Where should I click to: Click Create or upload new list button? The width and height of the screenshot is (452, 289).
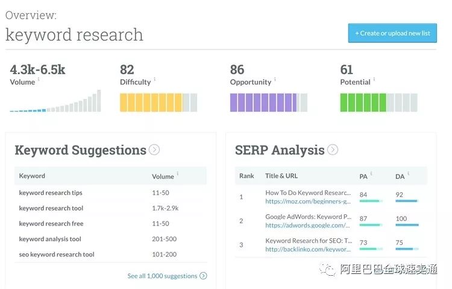pos(392,33)
